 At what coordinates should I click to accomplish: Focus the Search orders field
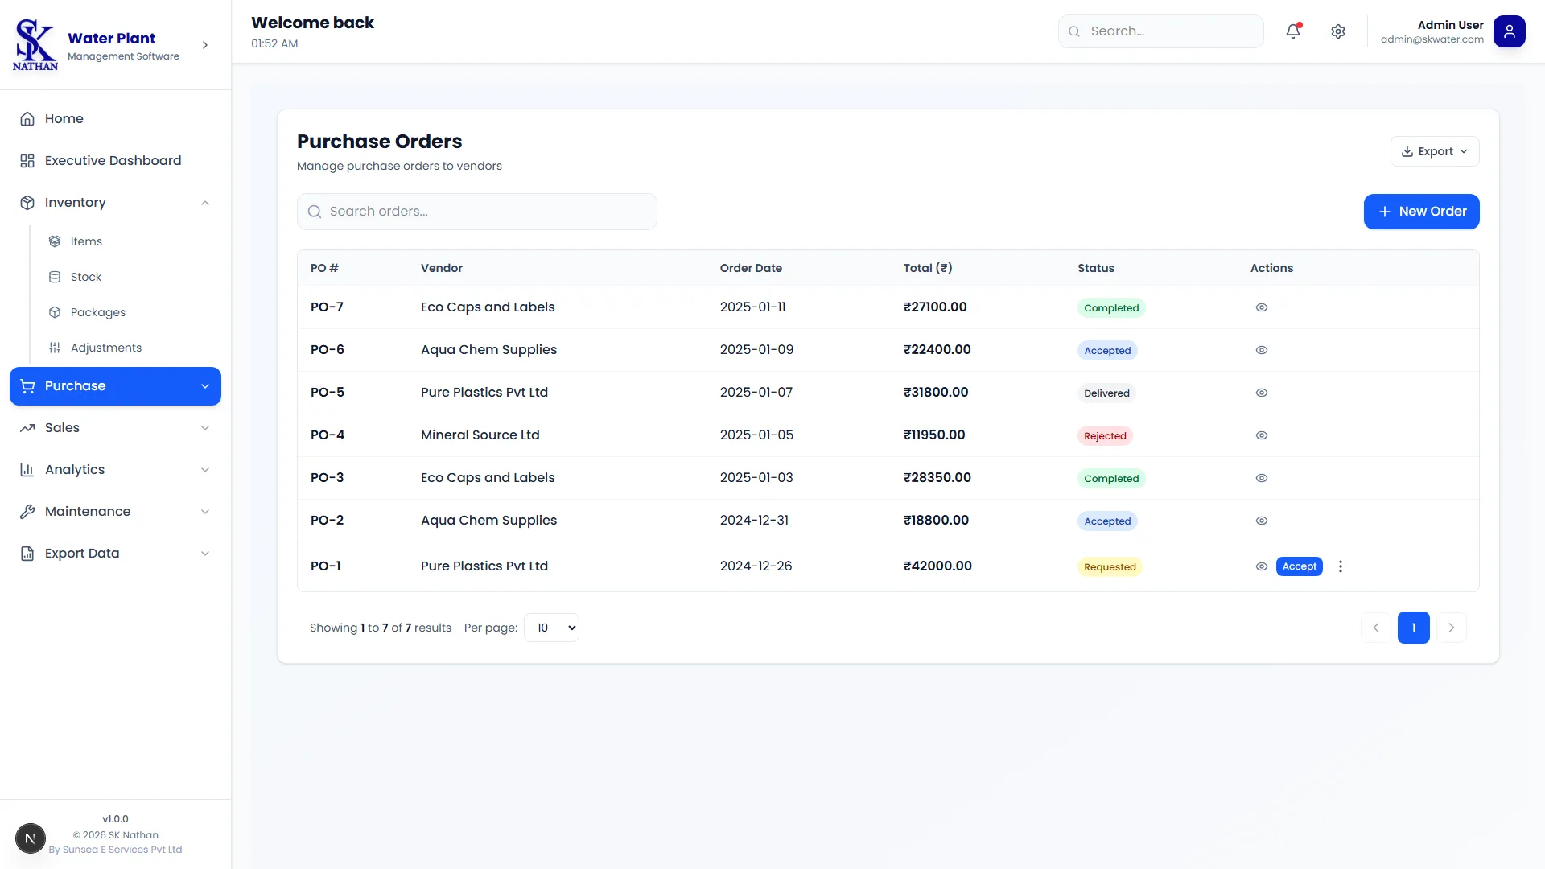pos(476,212)
